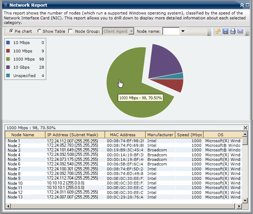The height and width of the screenshot is (214, 253).
Task: Select the Show Table radio button
Action: pyautogui.click(x=39, y=31)
